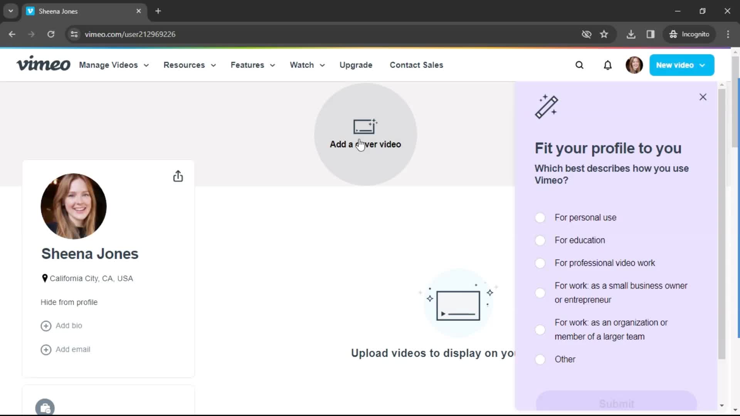Screen dimensions: 740x416
Task: Click Upload videos to display text
Action: pos(432,353)
